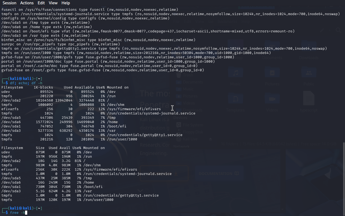Select Floppy Disk in the Devices sidebar
345x216 pixels.
point(193,132)
